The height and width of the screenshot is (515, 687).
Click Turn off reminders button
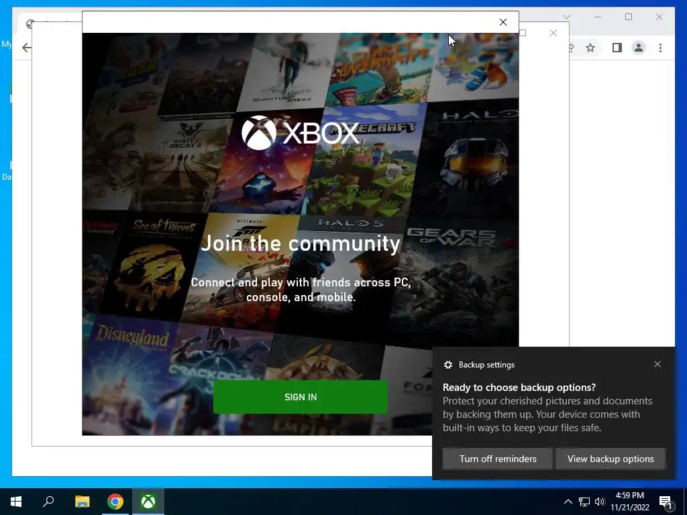click(498, 459)
